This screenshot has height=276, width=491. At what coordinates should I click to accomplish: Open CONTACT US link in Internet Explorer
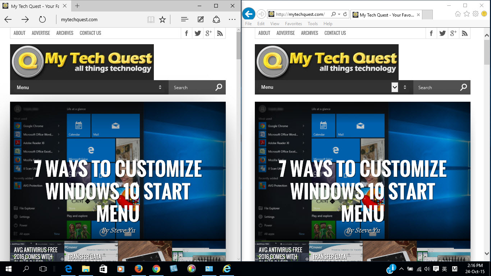335,33
